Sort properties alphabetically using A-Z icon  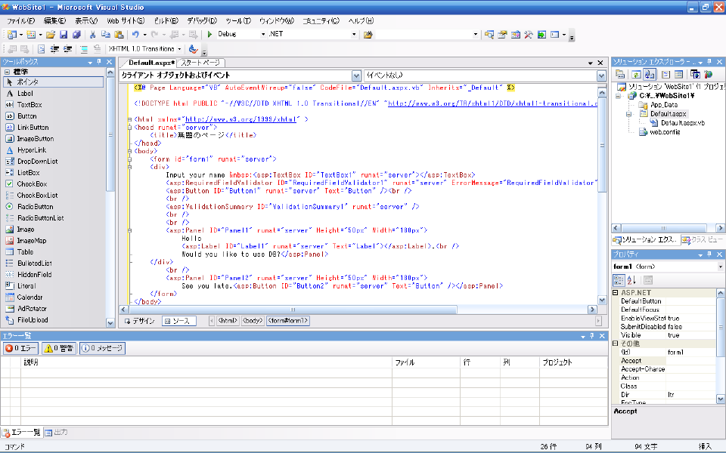click(x=632, y=281)
